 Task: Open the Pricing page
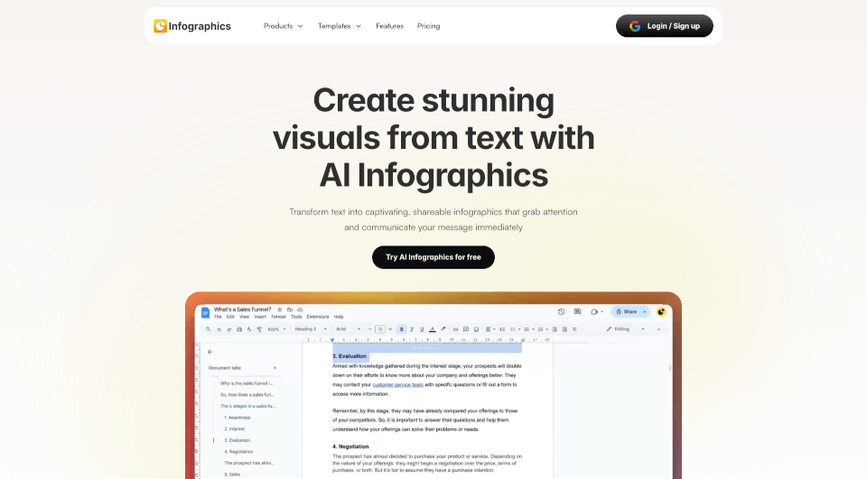428,26
